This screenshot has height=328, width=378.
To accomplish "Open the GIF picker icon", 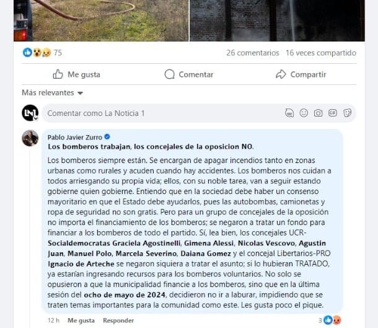I will pos(333,113).
